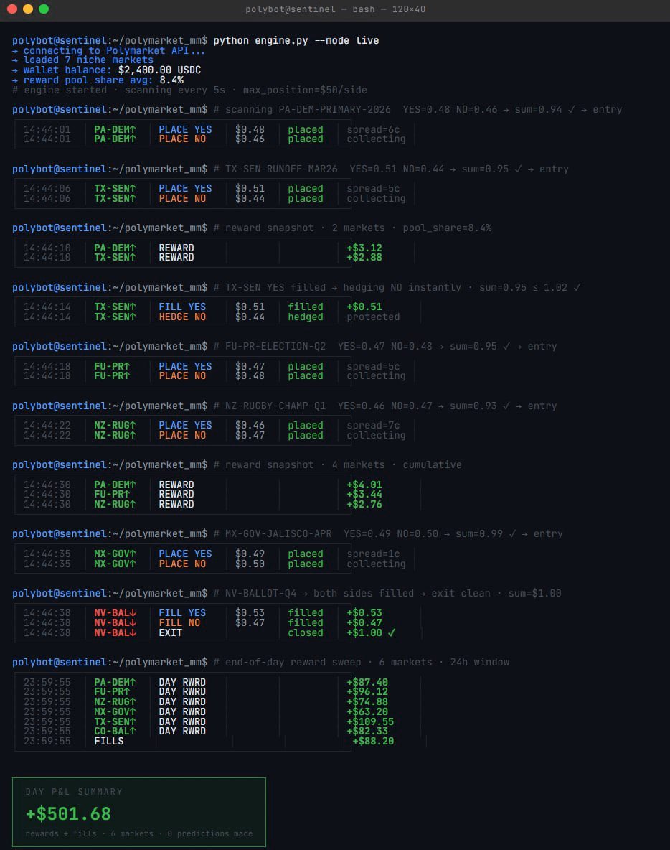Click the 'protected' status text
The image size is (670, 850).
point(373,317)
